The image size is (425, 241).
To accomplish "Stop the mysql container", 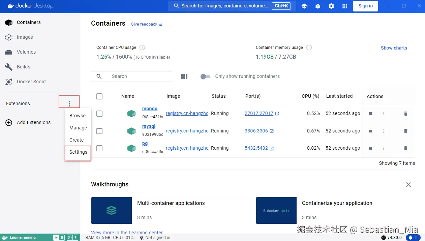I will [x=370, y=131].
